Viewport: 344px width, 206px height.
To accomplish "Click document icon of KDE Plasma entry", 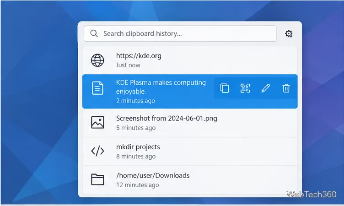I will [x=97, y=88].
